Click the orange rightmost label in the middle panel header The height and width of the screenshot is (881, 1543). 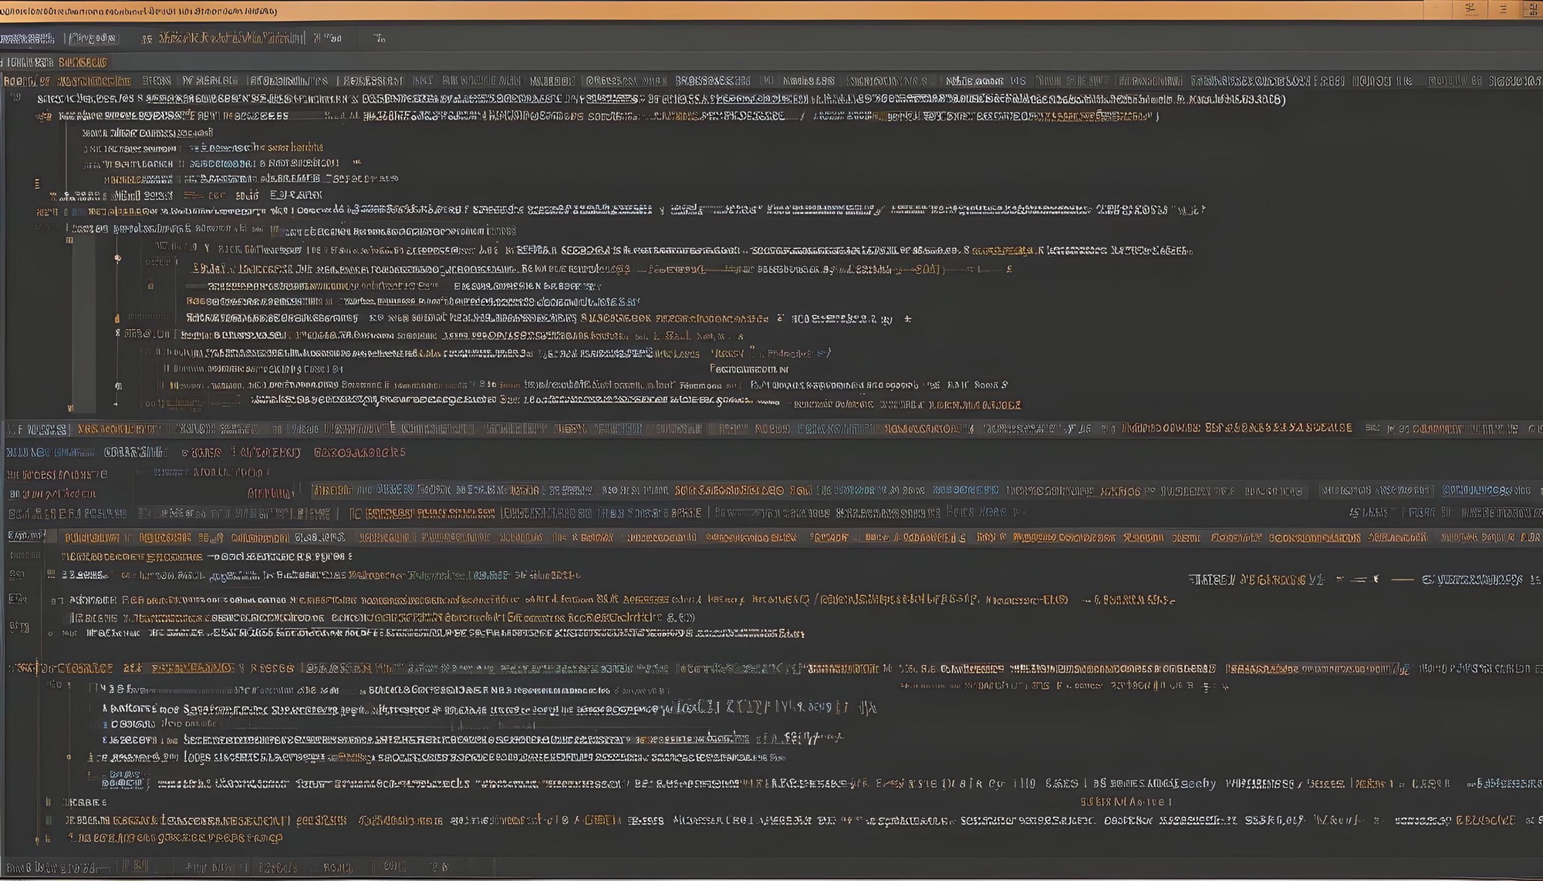click(359, 453)
